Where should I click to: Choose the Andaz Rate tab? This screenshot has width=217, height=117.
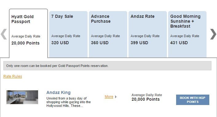coord(148,34)
